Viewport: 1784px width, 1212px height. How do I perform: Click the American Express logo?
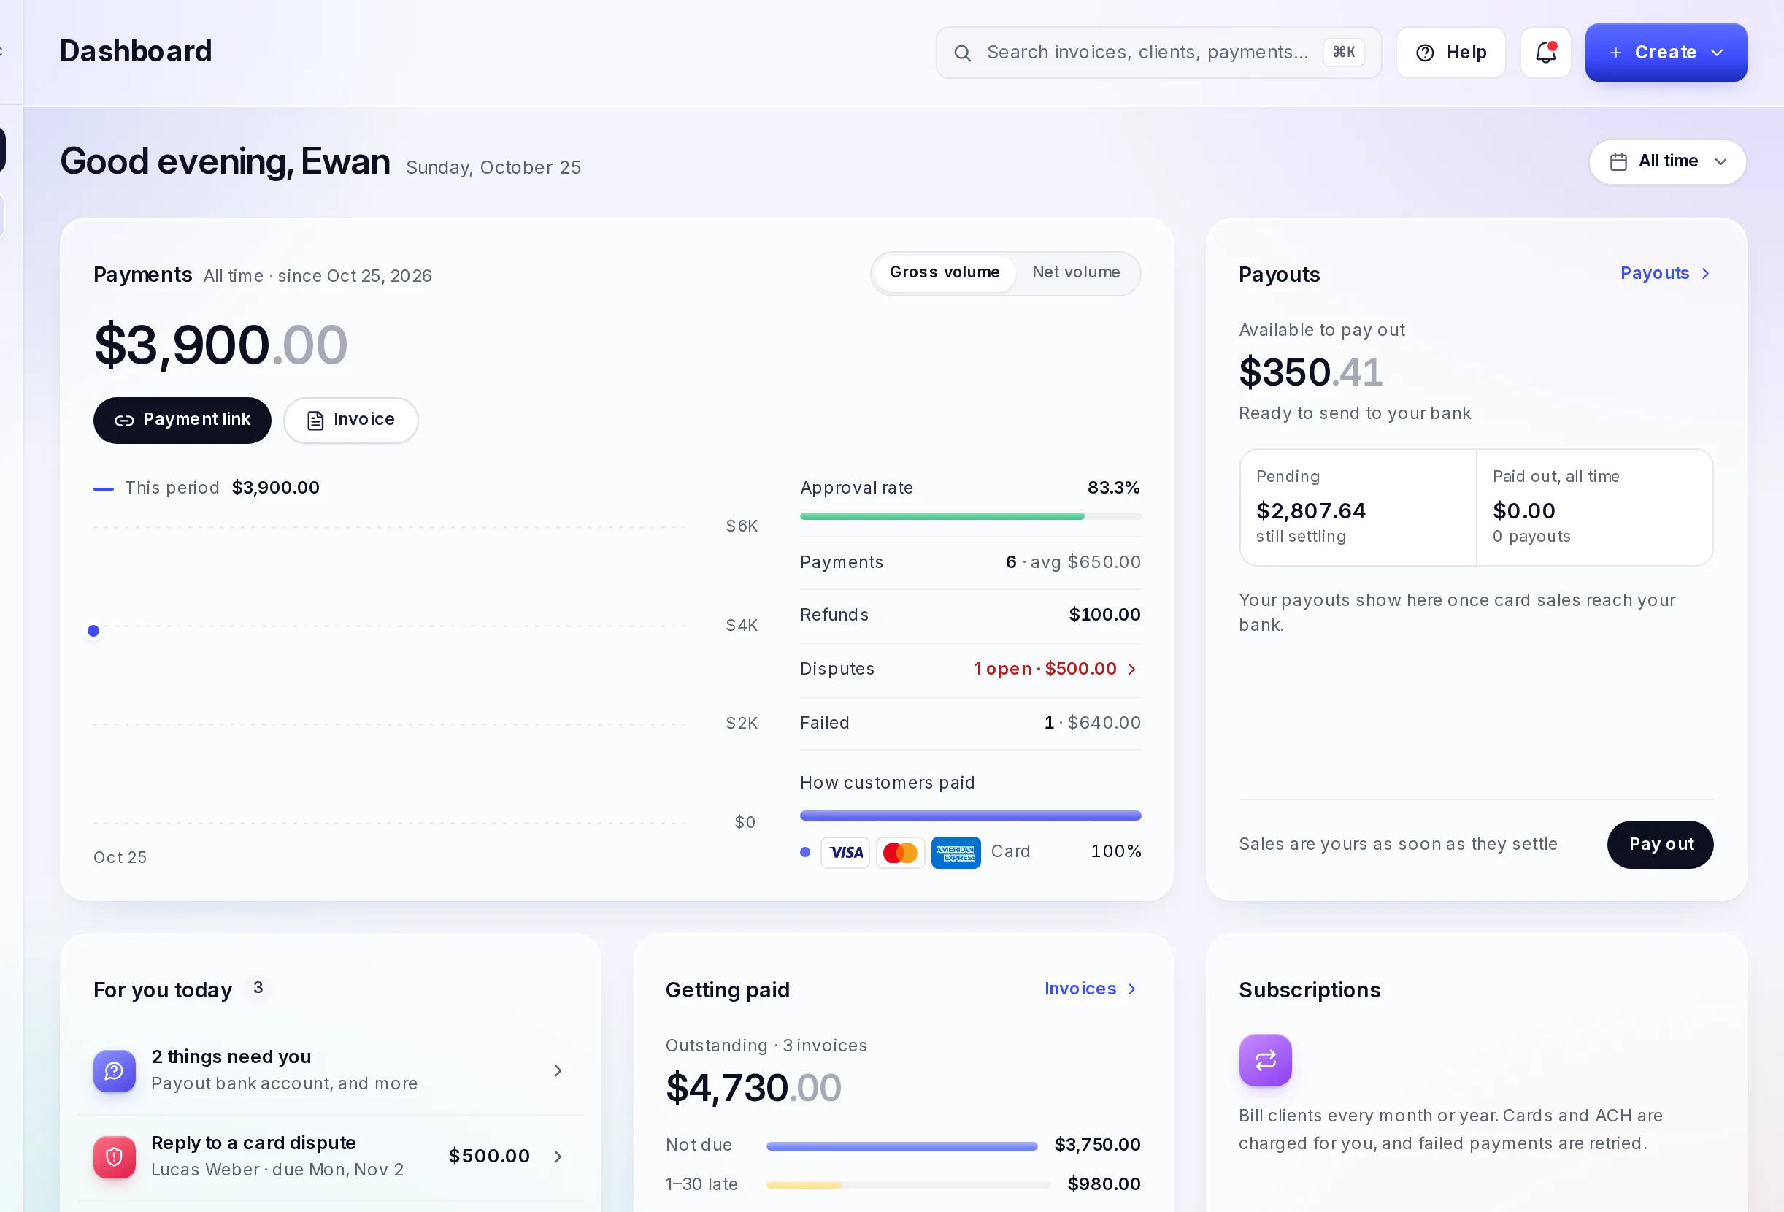[955, 852]
